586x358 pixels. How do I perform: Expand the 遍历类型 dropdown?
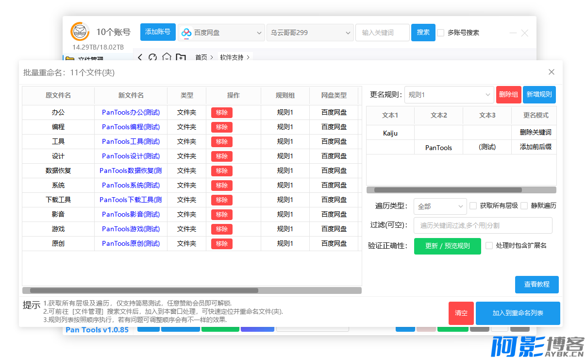(440, 206)
